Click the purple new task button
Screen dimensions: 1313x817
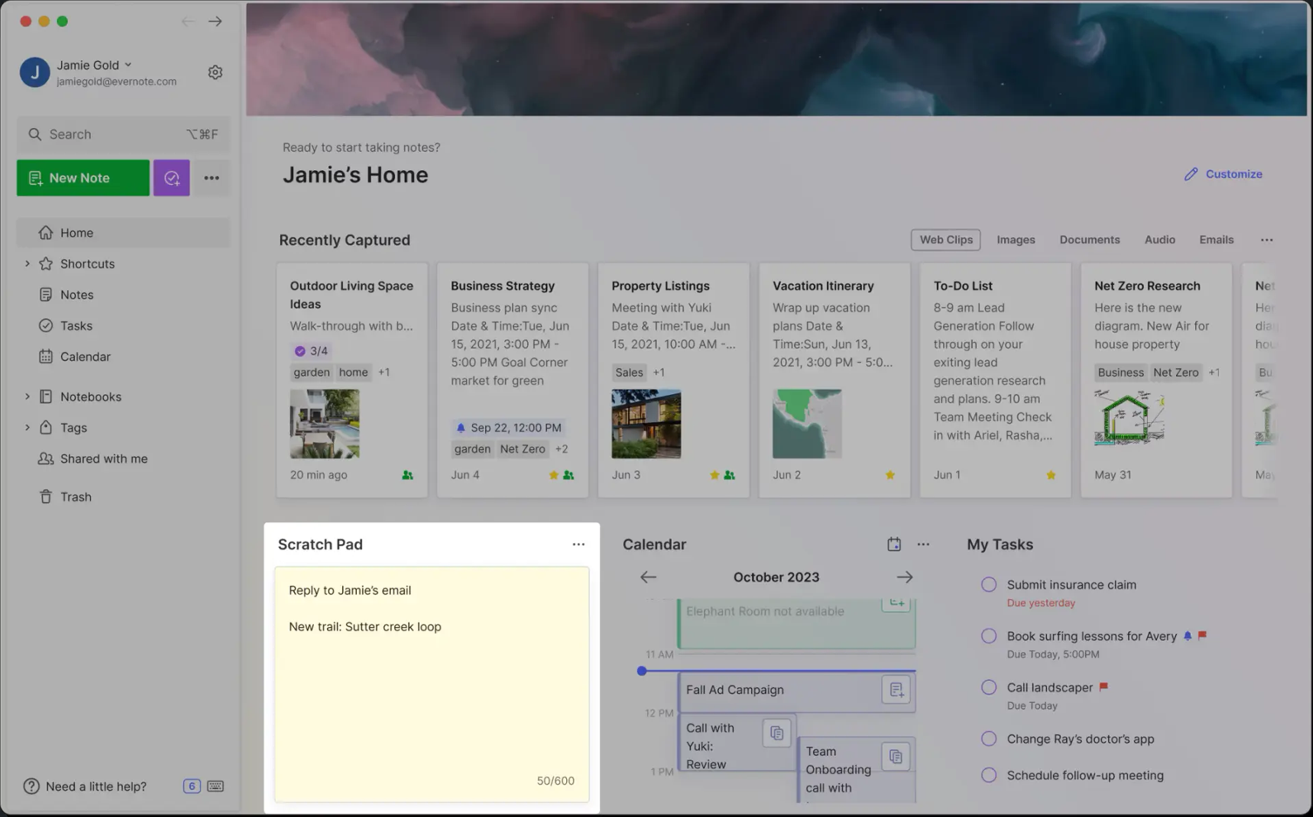pyautogui.click(x=172, y=178)
